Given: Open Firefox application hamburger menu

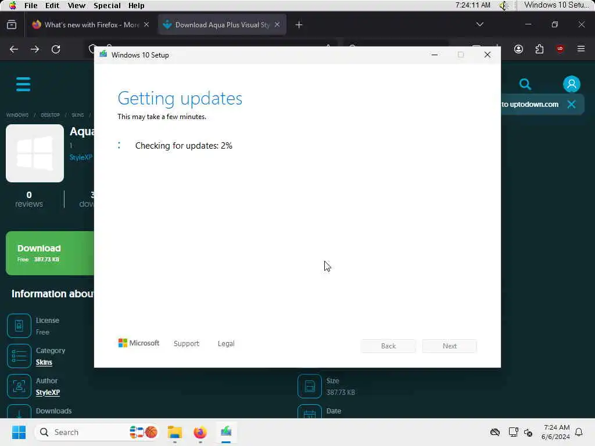Looking at the screenshot, I should [581, 49].
